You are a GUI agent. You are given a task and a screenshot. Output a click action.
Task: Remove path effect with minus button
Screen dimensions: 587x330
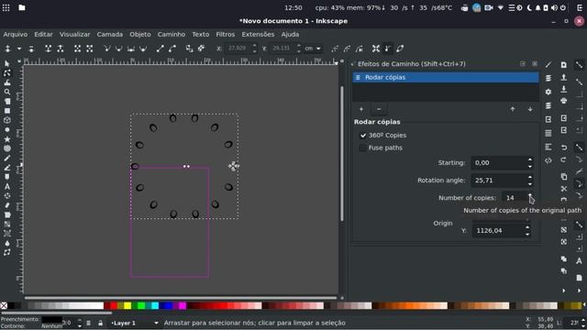coord(379,109)
